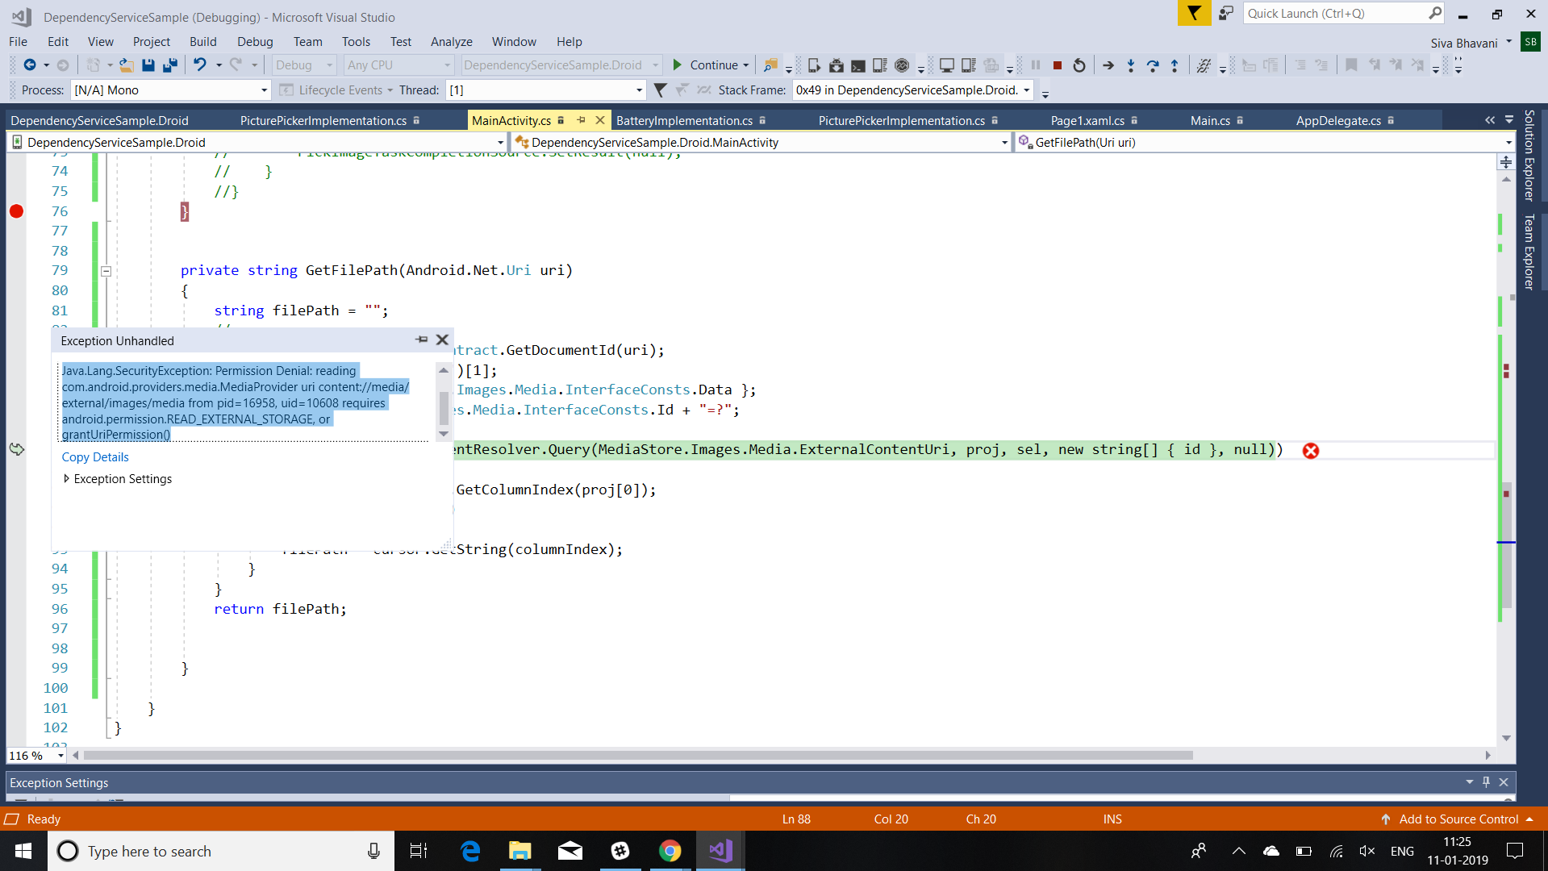Screen dimensions: 1548x871
Task: Click the Quick Launch search magnifier
Action: pos(1435,13)
